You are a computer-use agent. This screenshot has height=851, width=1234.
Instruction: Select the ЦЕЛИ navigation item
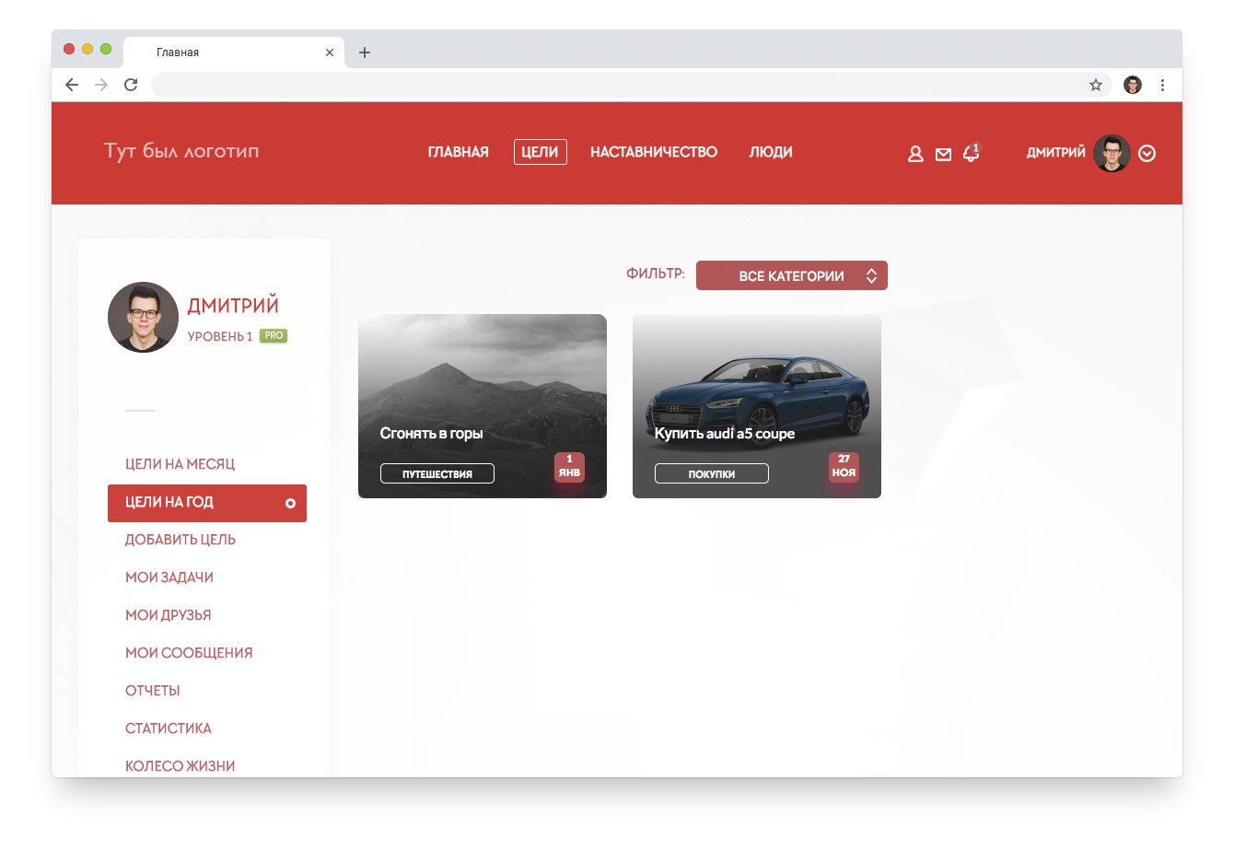coord(541,152)
